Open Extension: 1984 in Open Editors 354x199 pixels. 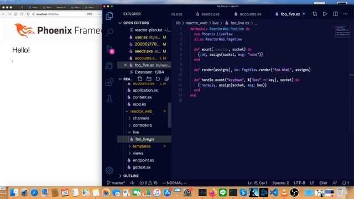[149, 72]
